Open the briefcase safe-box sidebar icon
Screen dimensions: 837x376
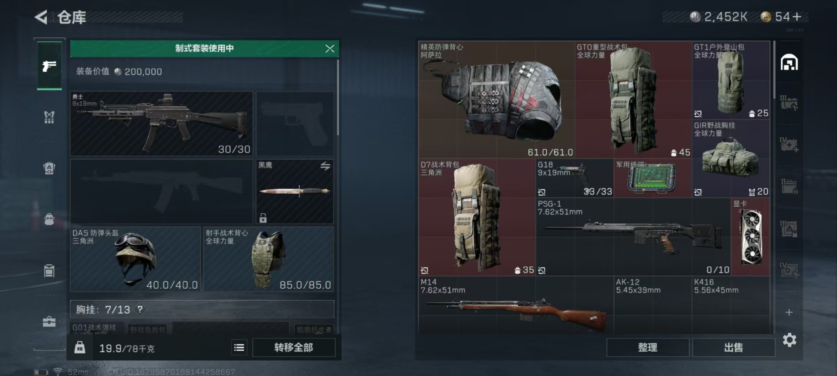[49, 322]
